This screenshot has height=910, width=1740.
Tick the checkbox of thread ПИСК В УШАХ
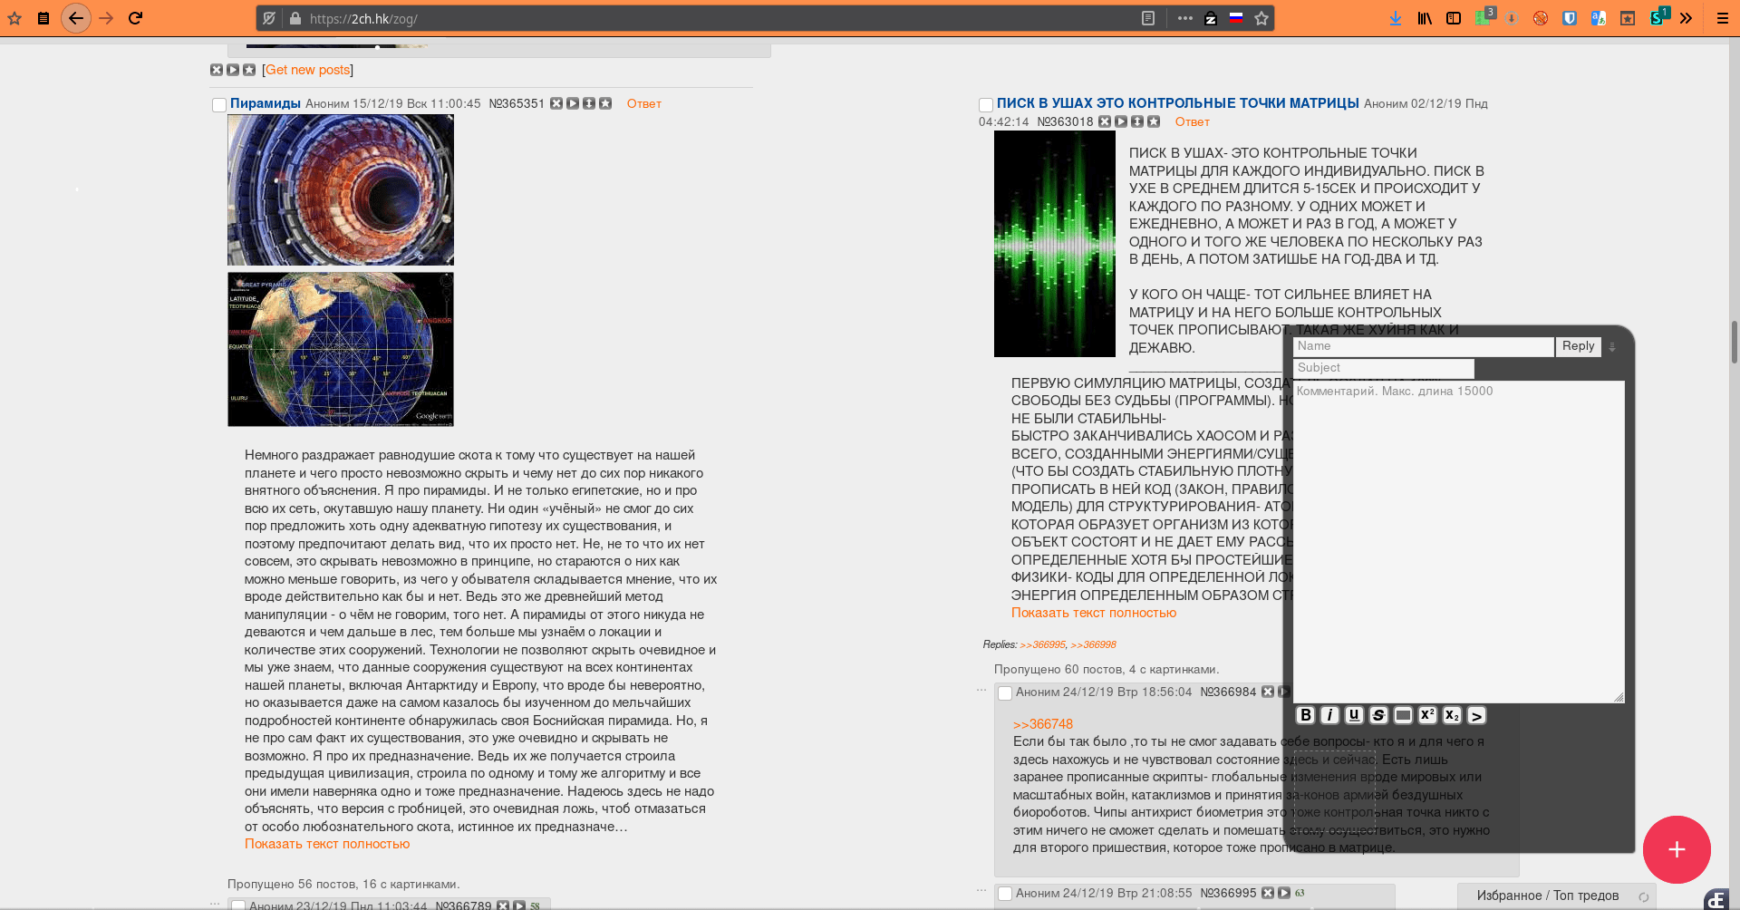pyautogui.click(x=986, y=105)
